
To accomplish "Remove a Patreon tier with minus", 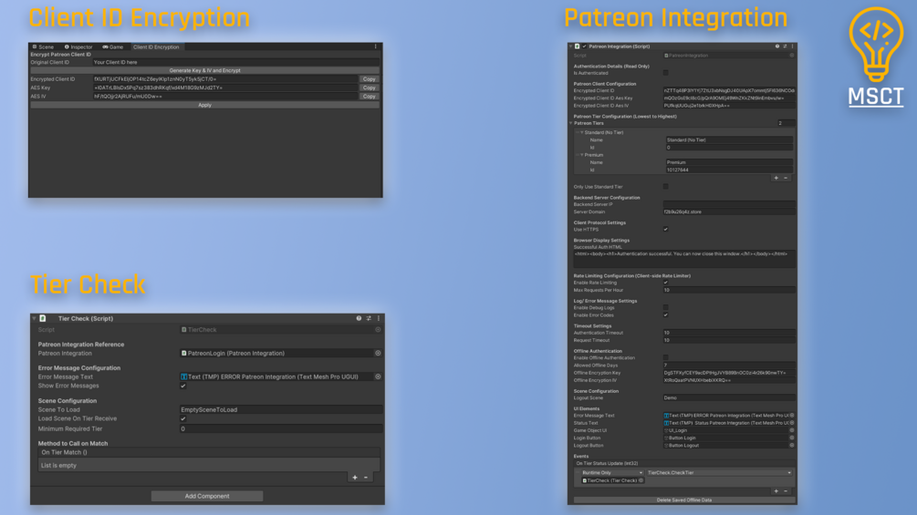I will (x=786, y=178).
